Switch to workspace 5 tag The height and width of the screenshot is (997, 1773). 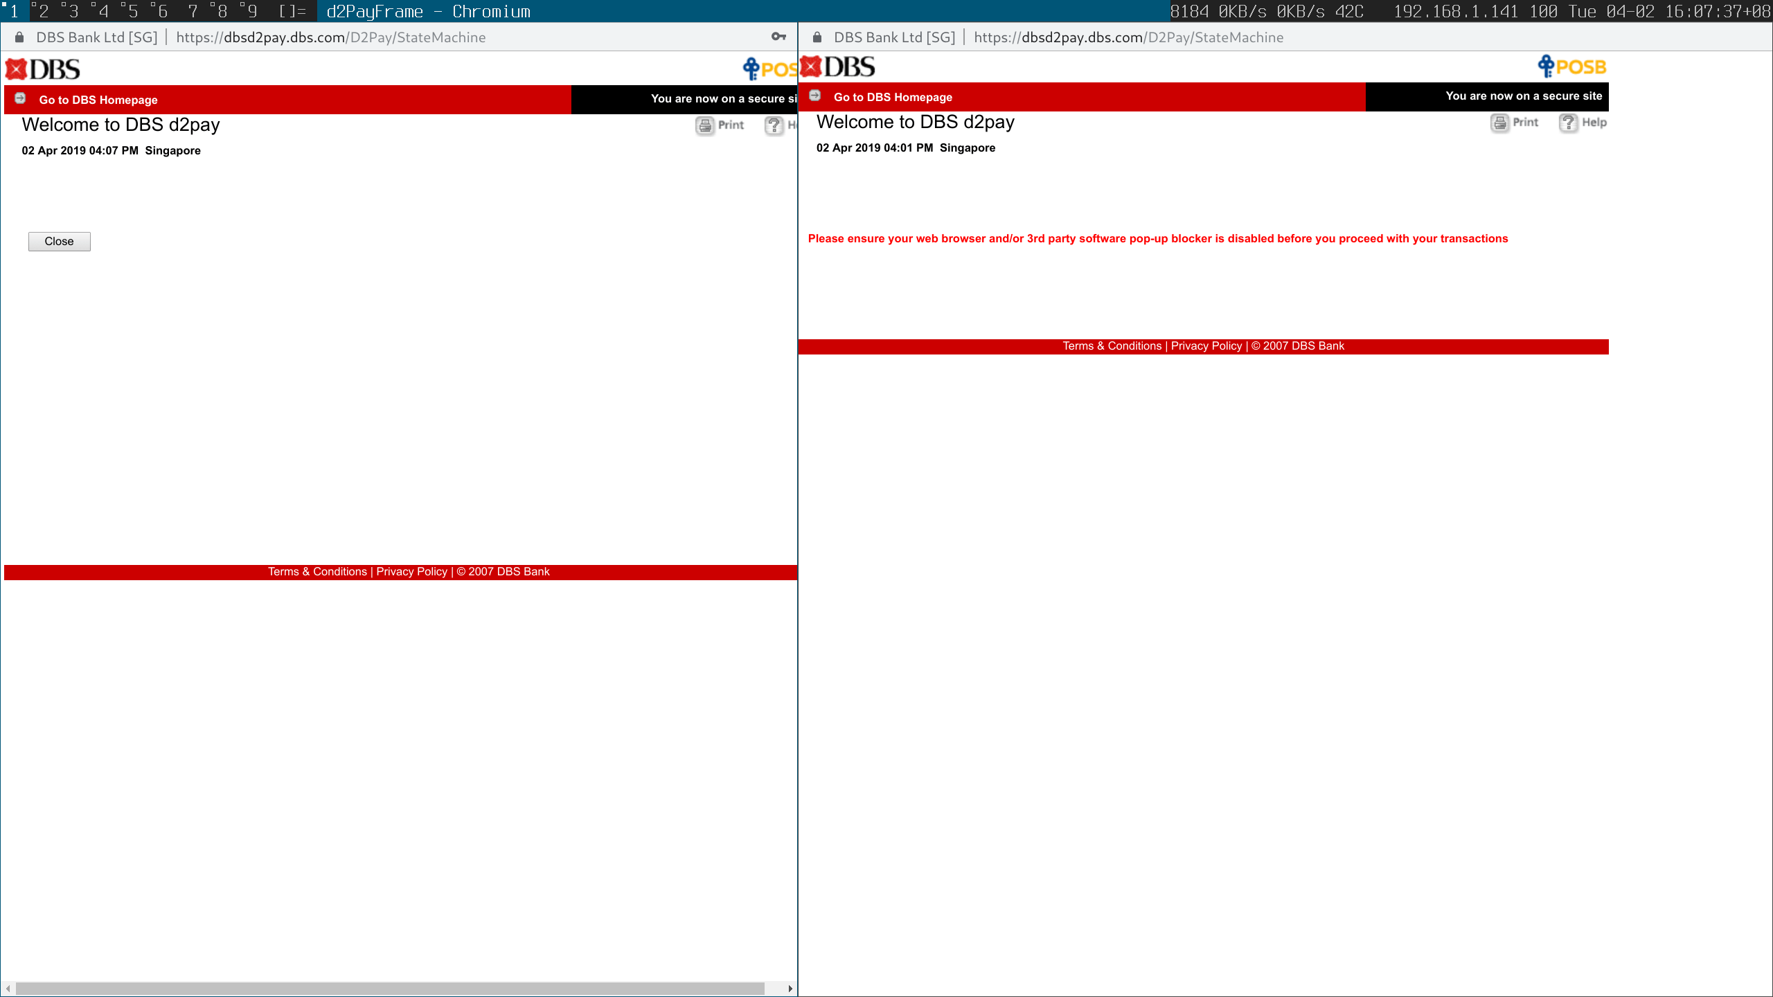pyautogui.click(x=133, y=11)
